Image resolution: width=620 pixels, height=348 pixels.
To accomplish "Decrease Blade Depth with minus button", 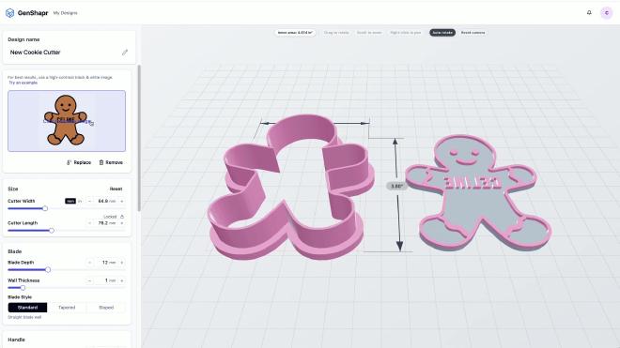I will 90,263.
